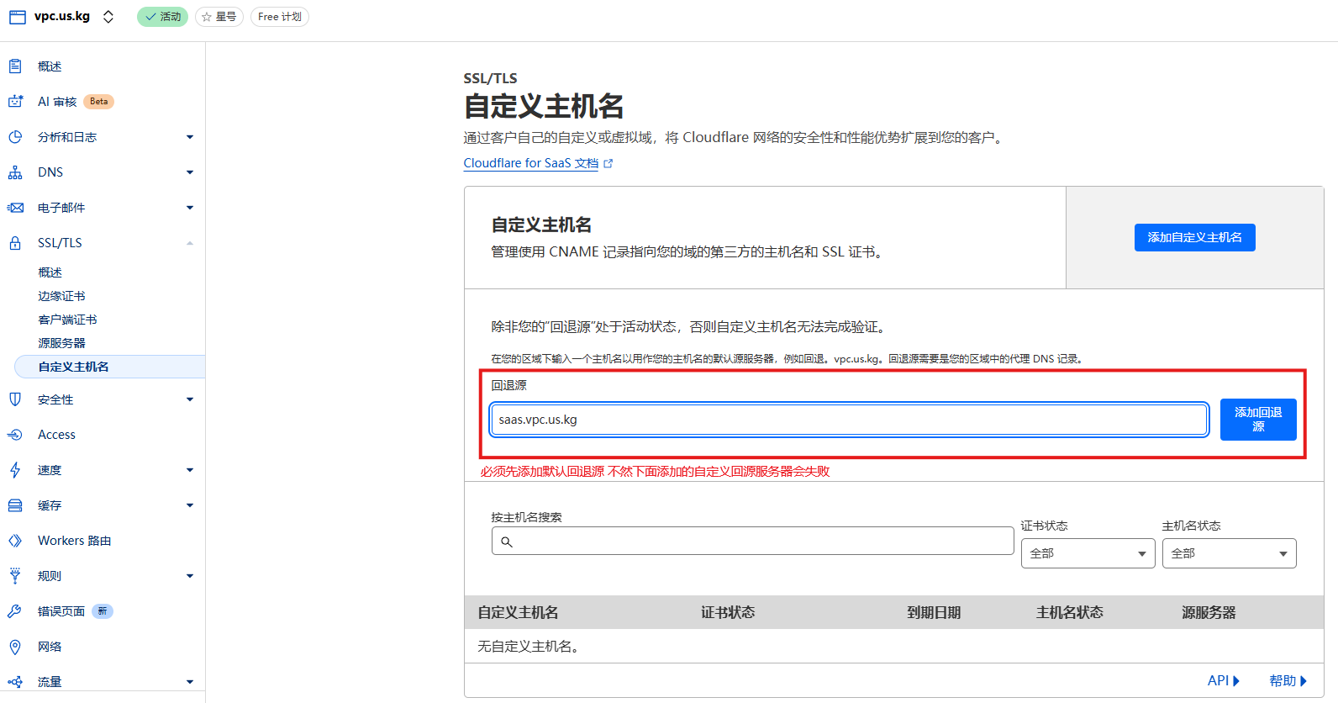
Task: Expand the 流量 submenu arrow
Action: pyautogui.click(x=190, y=682)
